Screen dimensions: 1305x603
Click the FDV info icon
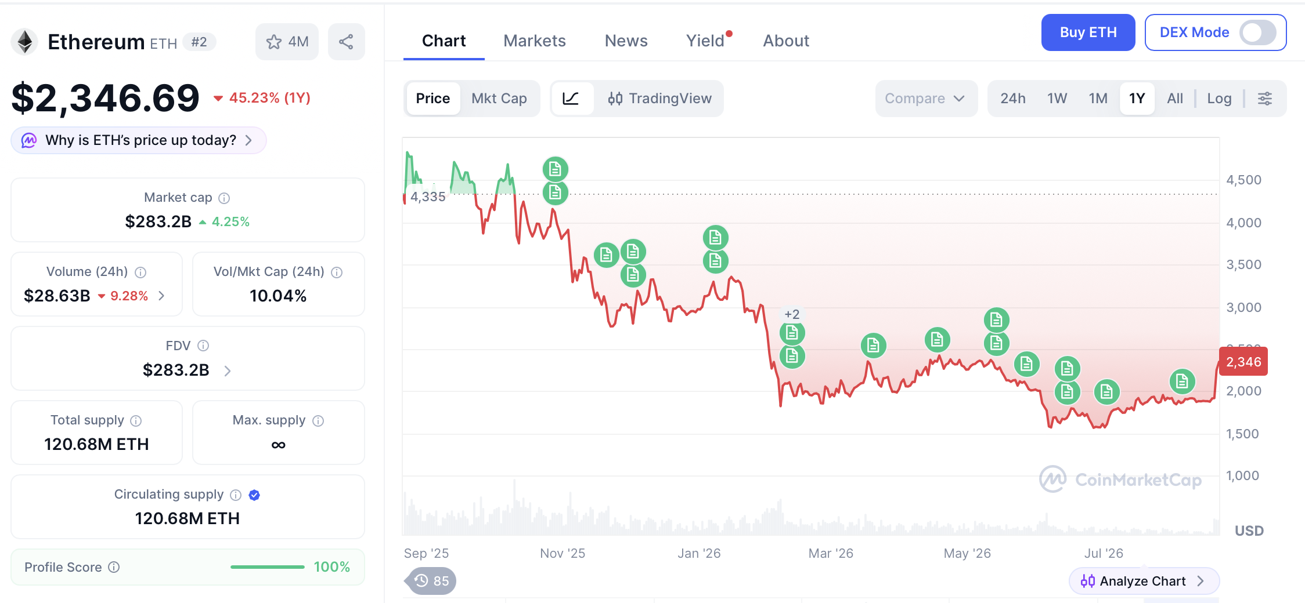[x=203, y=346]
